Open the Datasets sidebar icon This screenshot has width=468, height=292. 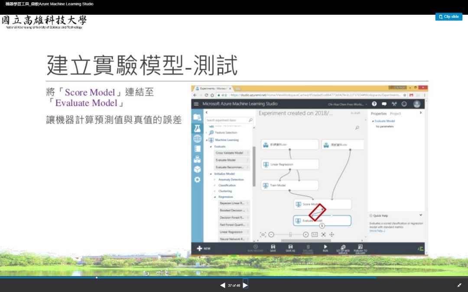point(197,159)
